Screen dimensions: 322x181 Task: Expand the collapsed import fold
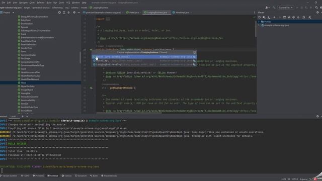click(x=108, y=19)
